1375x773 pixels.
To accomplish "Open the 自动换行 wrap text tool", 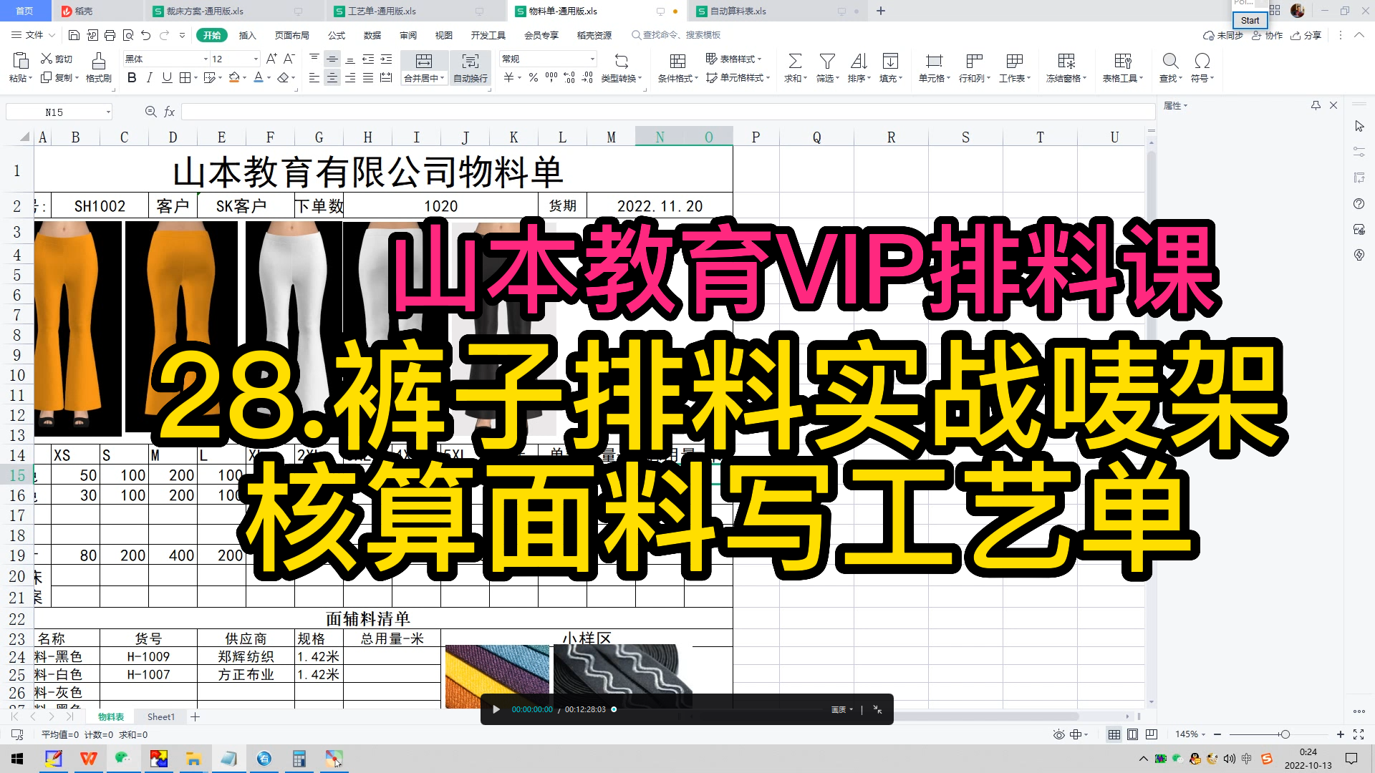I will [470, 68].
